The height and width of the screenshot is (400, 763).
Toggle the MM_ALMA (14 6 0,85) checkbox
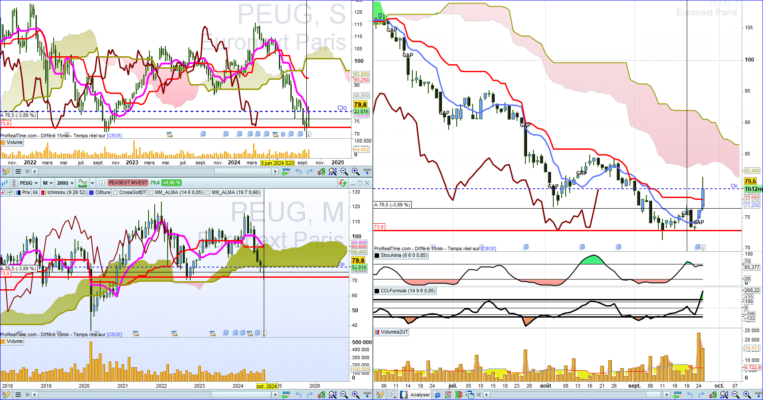pos(151,193)
